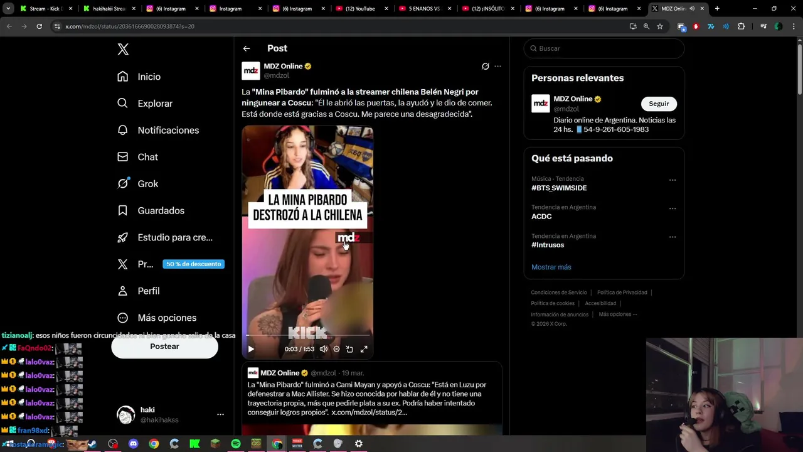The width and height of the screenshot is (803, 452).
Task: Open more options for the ACDC trend
Action: tap(673, 208)
